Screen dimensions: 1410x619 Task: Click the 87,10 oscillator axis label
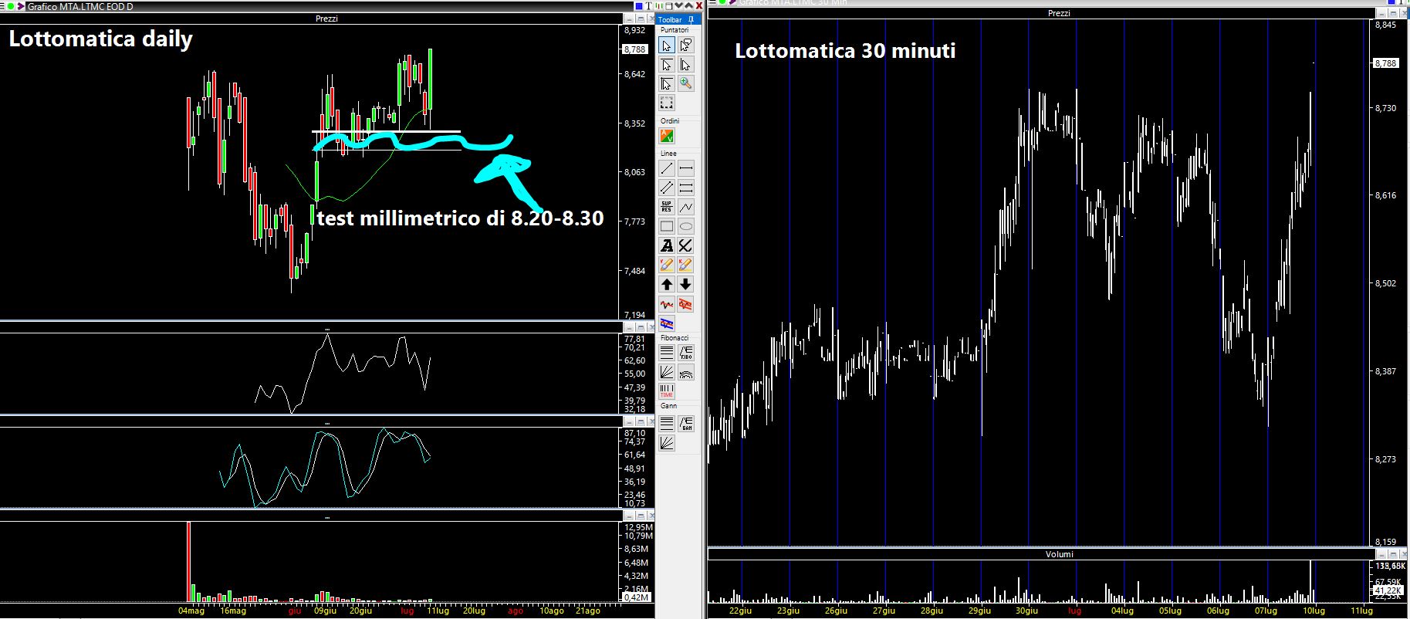point(634,434)
